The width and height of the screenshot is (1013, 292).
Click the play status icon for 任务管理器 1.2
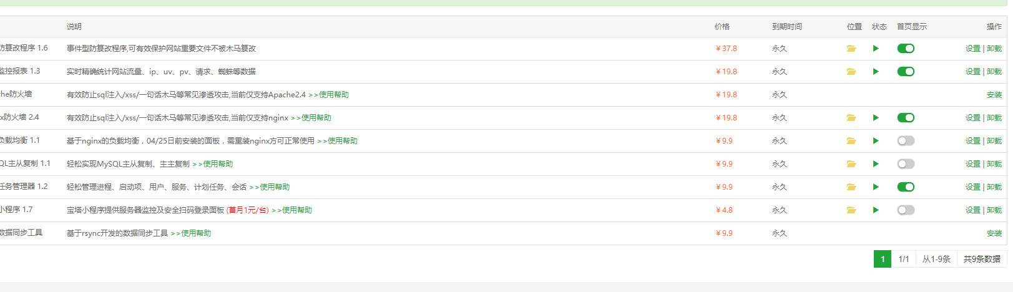[876, 187]
